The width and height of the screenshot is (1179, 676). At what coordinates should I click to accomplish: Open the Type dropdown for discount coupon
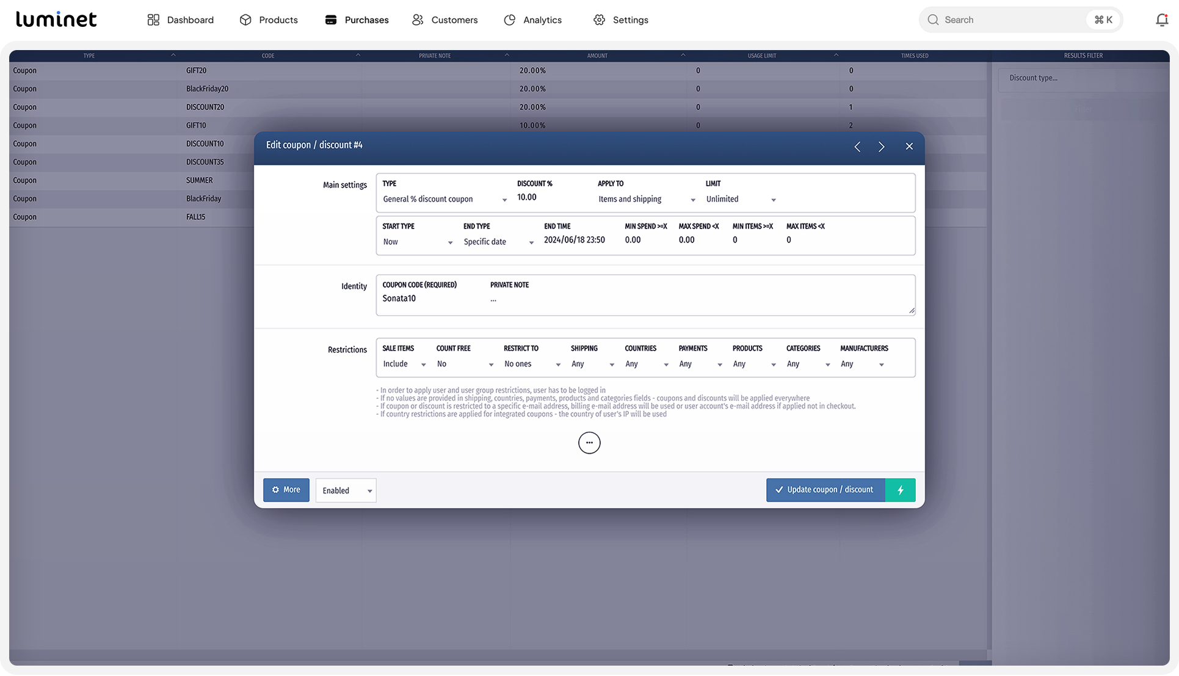pyautogui.click(x=444, y=200)
